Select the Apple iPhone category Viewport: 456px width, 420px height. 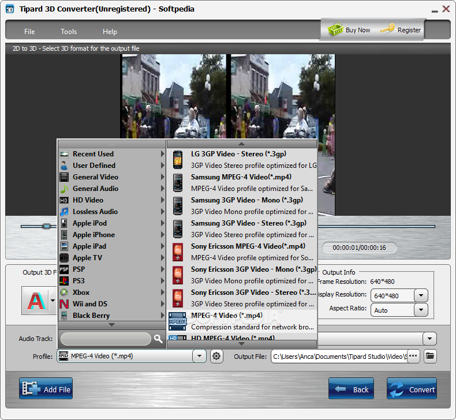(112, 235)
